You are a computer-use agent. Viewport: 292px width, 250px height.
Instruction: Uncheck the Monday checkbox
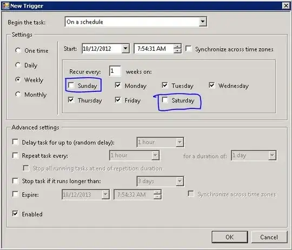click(118, 85)
